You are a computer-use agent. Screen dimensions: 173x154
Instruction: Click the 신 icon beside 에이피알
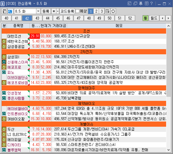tap(4, 140)
